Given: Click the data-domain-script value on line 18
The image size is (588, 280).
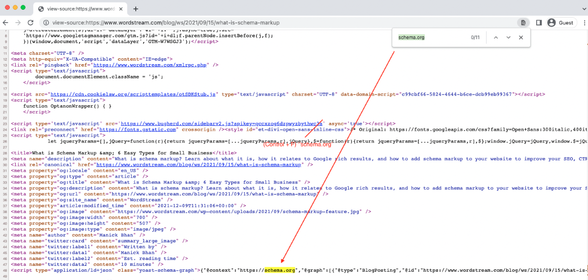Looking at the screenshot, I should (x=457, y=94).
